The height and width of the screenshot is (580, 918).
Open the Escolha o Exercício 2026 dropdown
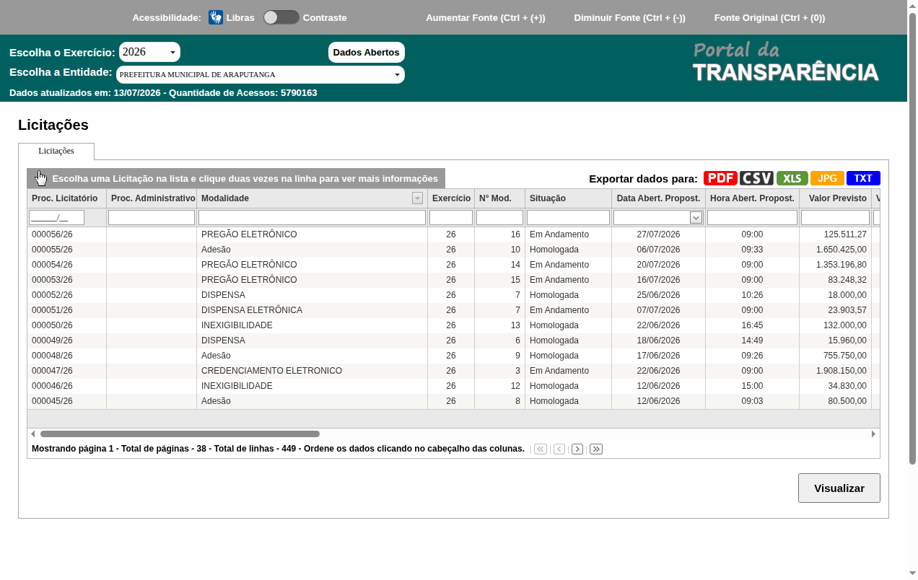(x=149, y=52)
